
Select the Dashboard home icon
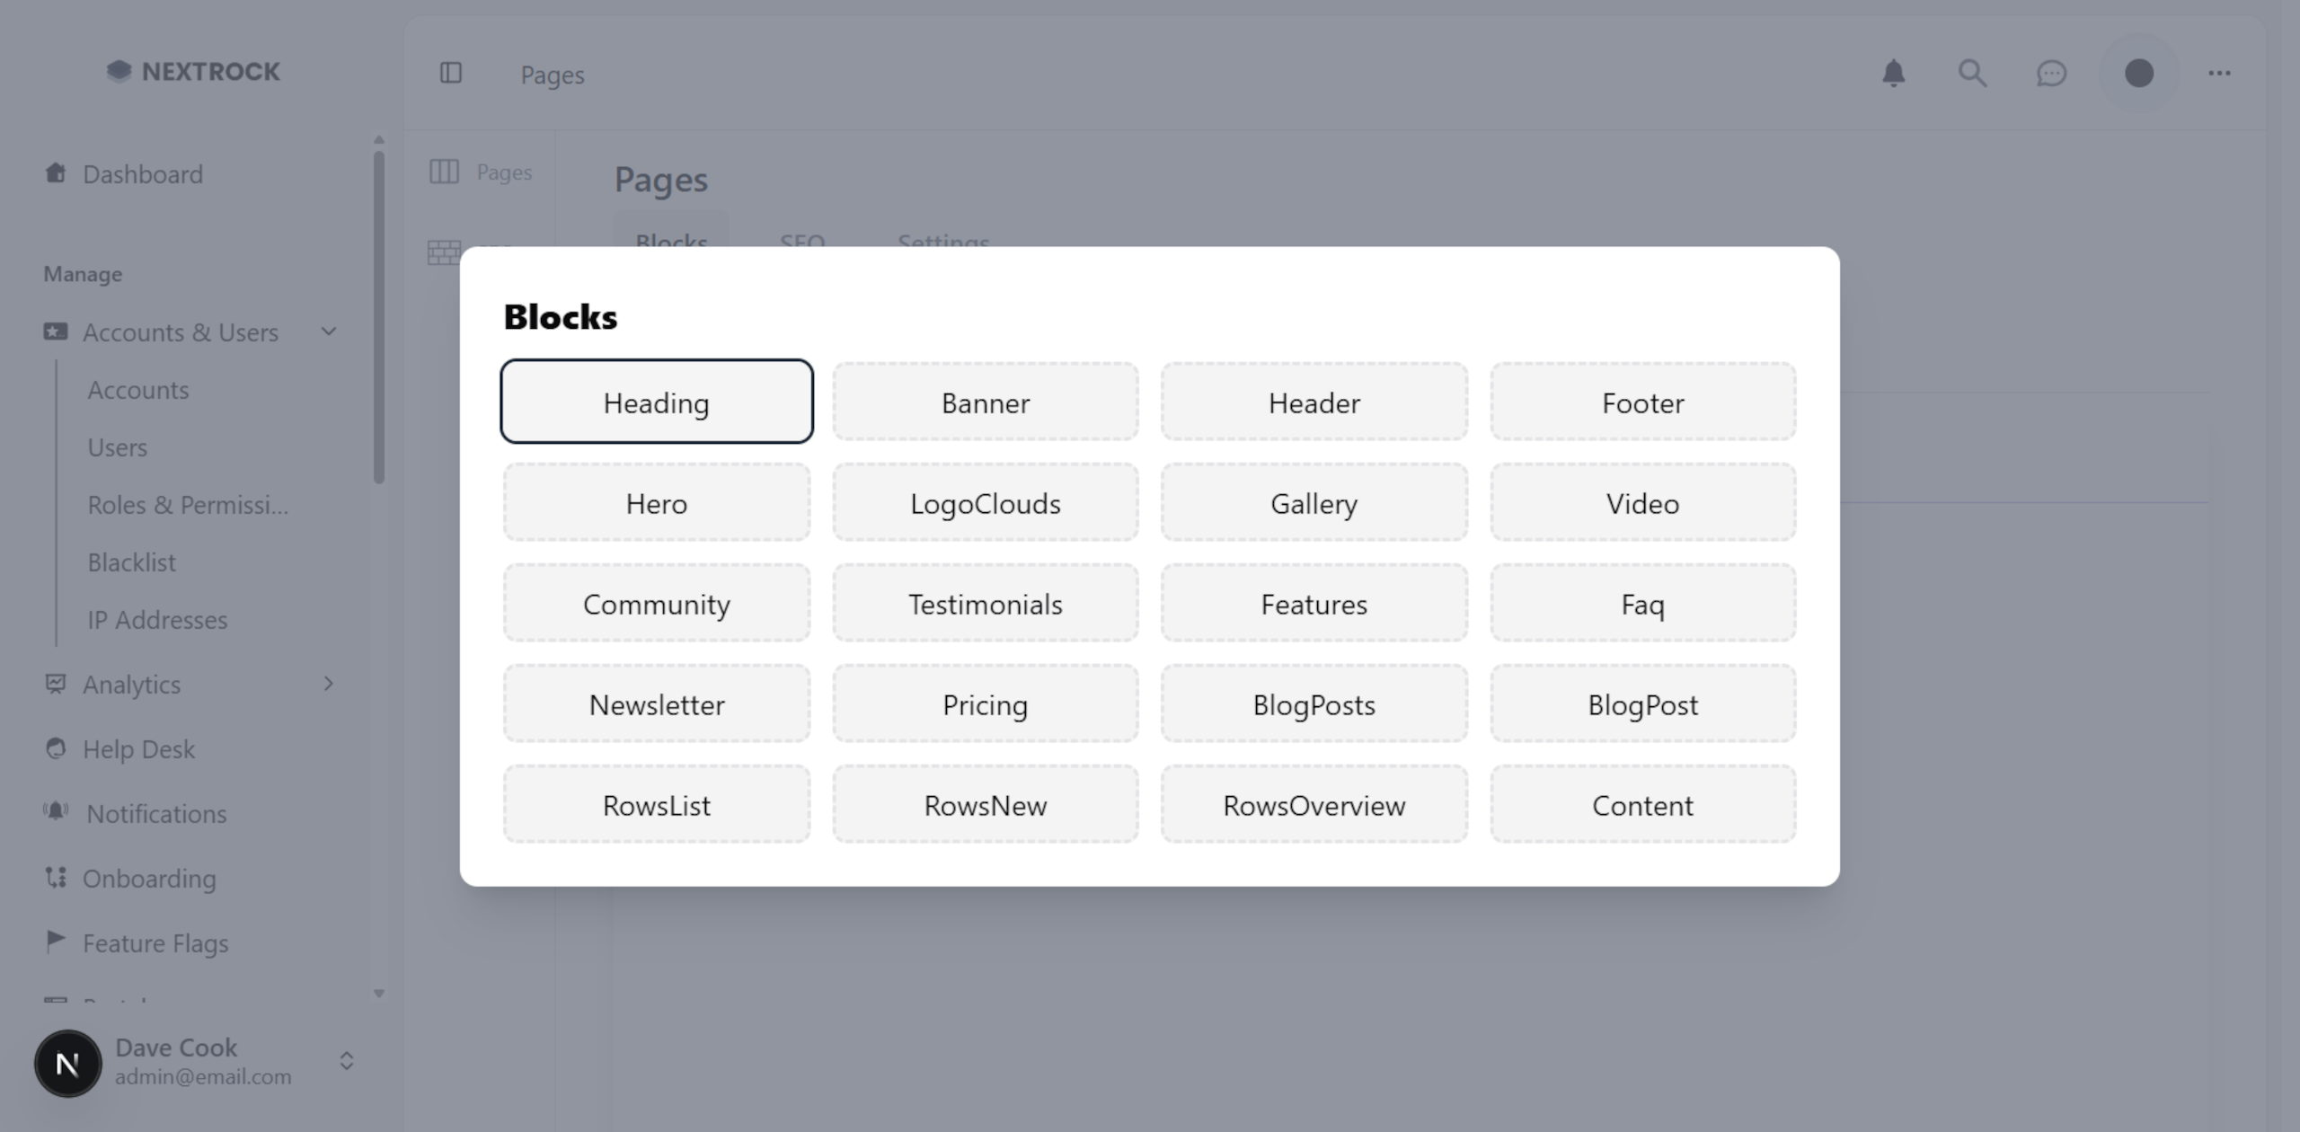(56, 172)
